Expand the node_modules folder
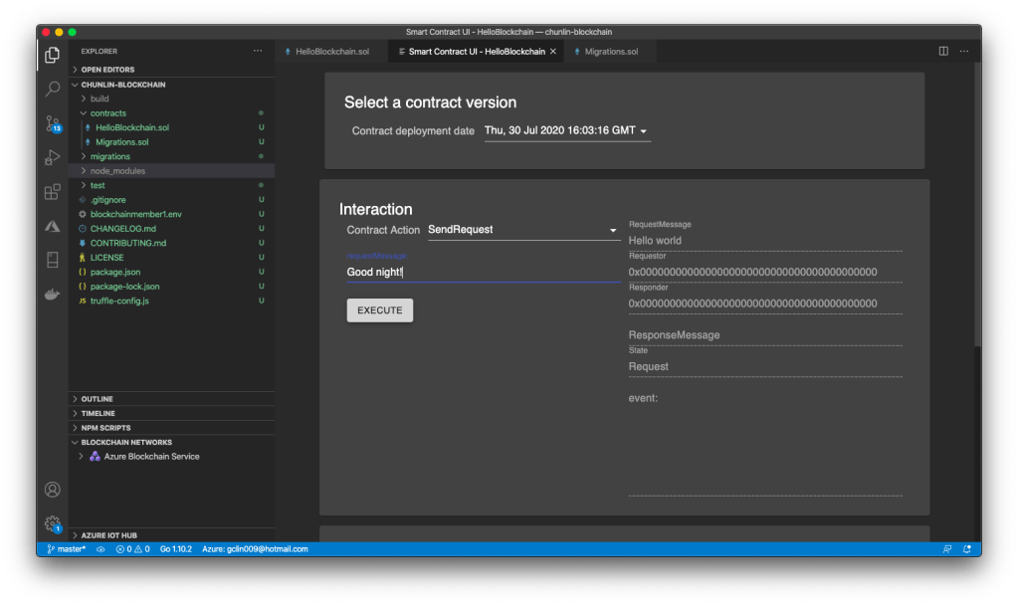Viewport: 1018px width, 605px height. [117, 171]
